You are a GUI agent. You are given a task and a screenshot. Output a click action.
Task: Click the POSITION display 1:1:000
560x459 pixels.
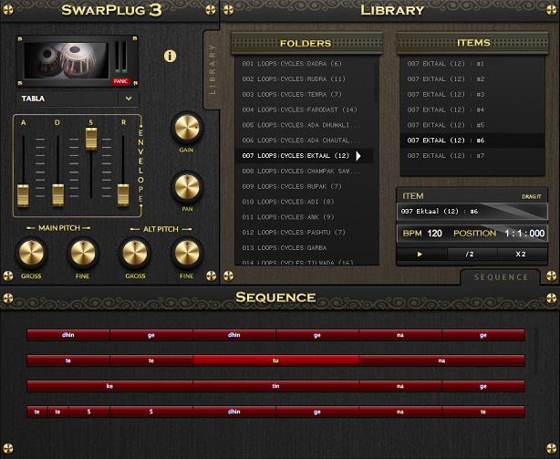524,234
